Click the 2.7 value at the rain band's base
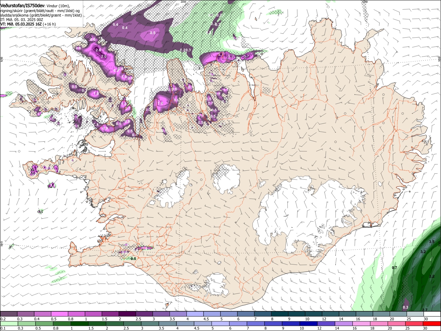The height and width of the screenshot is (331, 441). 425,310
